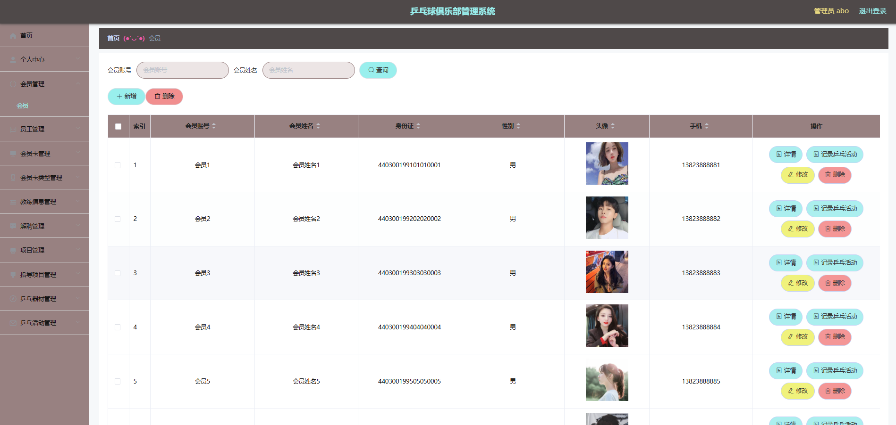Click the icon beside 教练信息管理

tap(13, 202)
